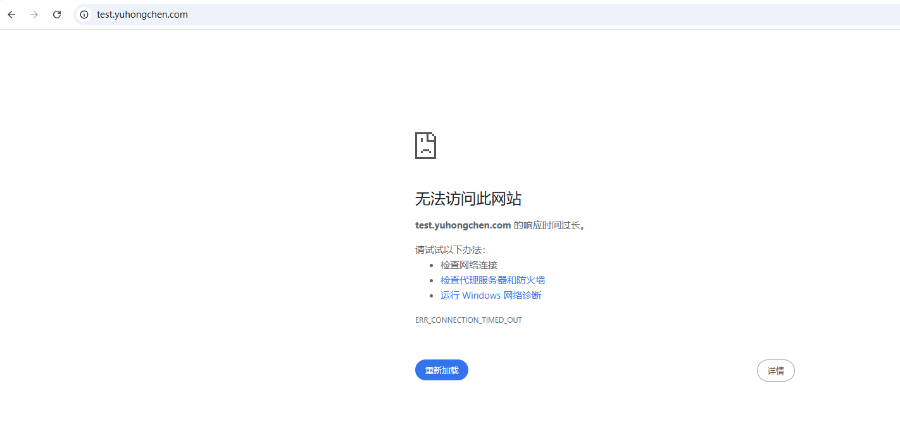Open the 检查代理服务器和防火墙 link
This screenshot has width=900, height=443.
click(x=492, y=280)
